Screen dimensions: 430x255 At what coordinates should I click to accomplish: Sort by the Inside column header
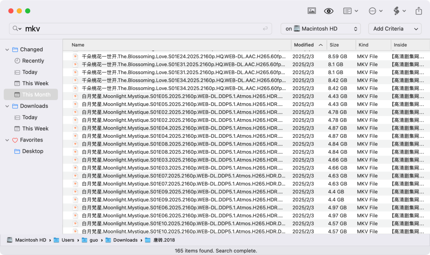coord(410,45)
